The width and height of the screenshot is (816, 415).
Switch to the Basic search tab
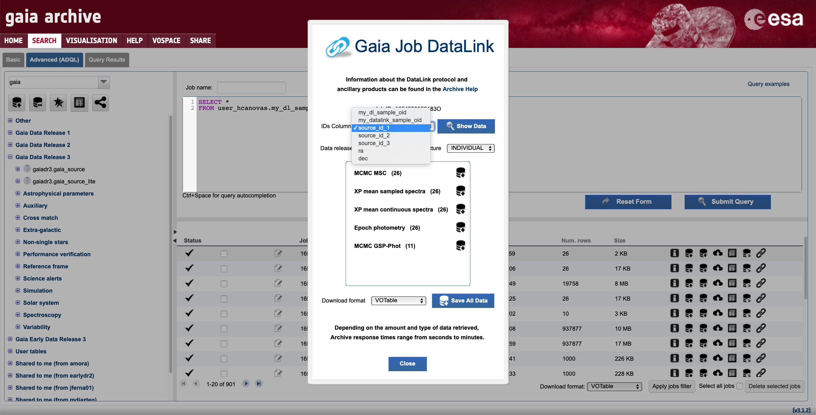13,60
